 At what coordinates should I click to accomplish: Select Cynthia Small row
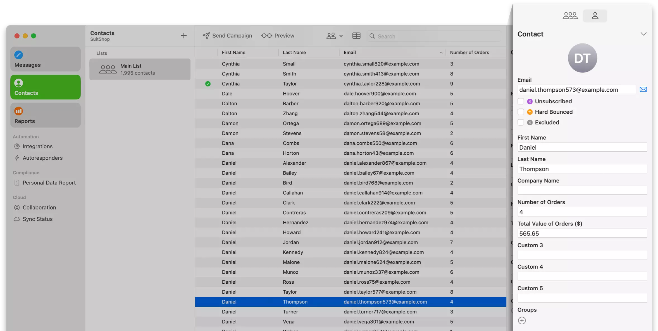click(351, 64)
